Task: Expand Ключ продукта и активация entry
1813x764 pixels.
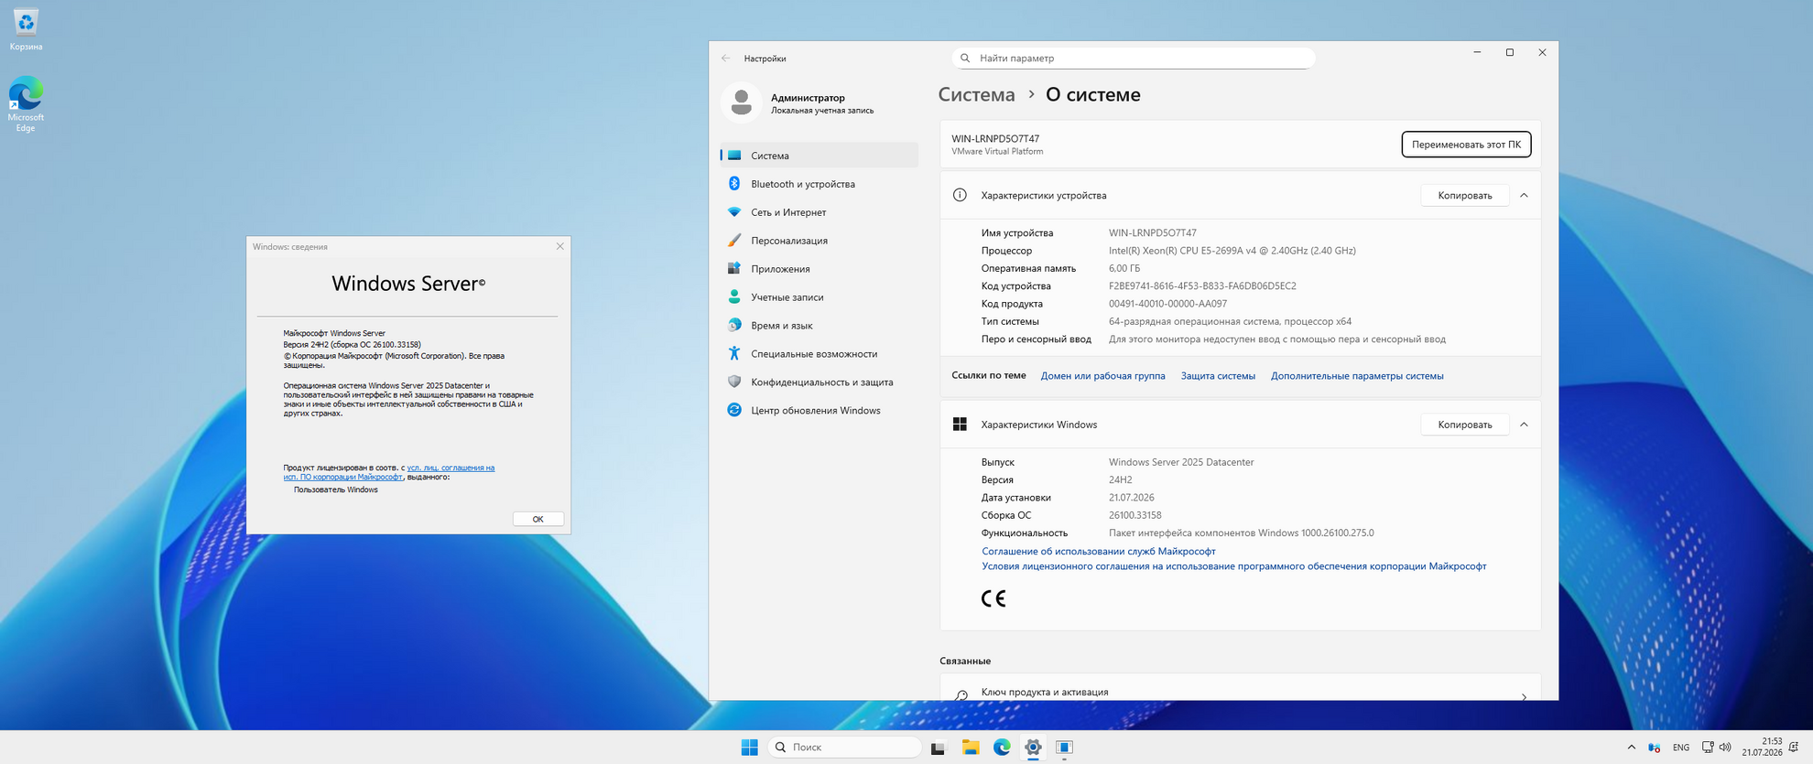Action: 1240,693
